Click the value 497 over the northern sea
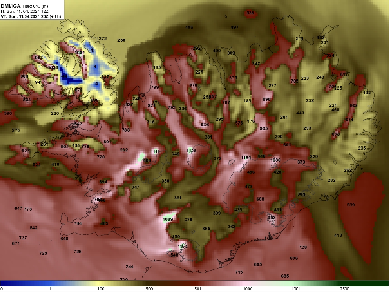389x292 pixels. (x=235, y=27)
